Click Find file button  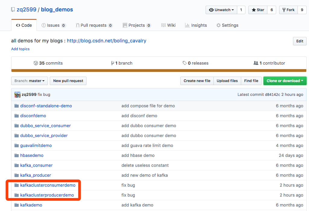coord(251,81)
